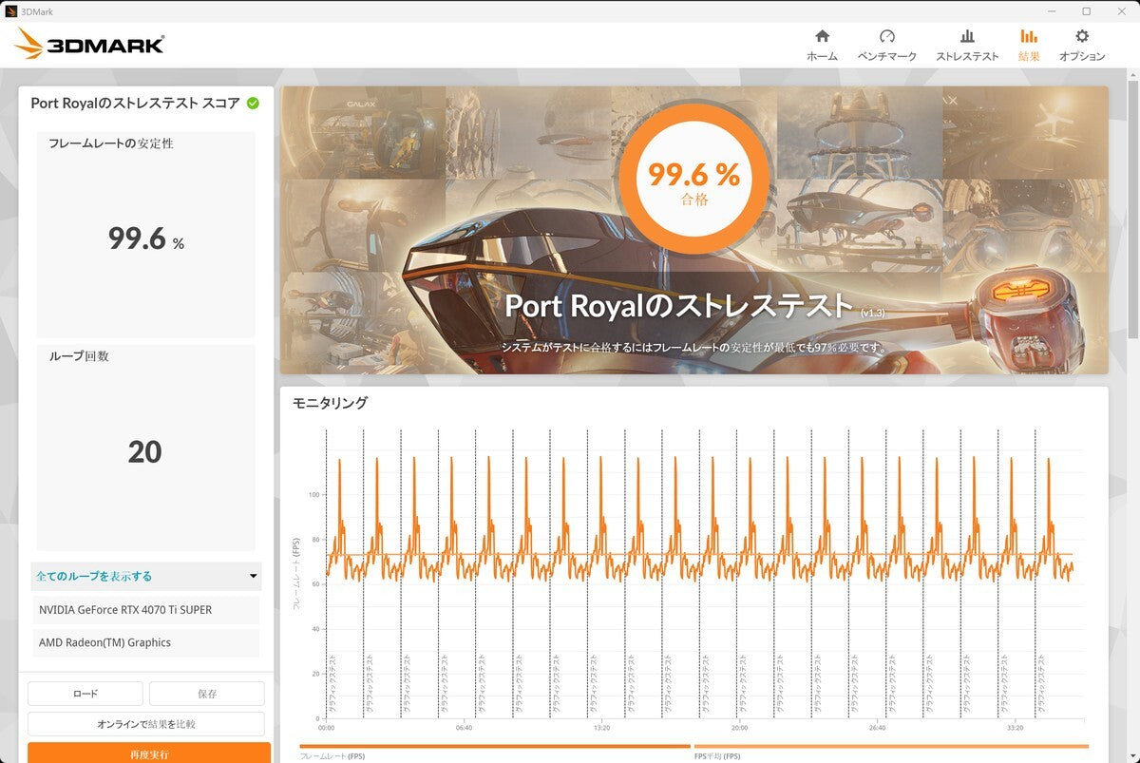Click the 33:20 time axis label

(x=1015, y=728)
